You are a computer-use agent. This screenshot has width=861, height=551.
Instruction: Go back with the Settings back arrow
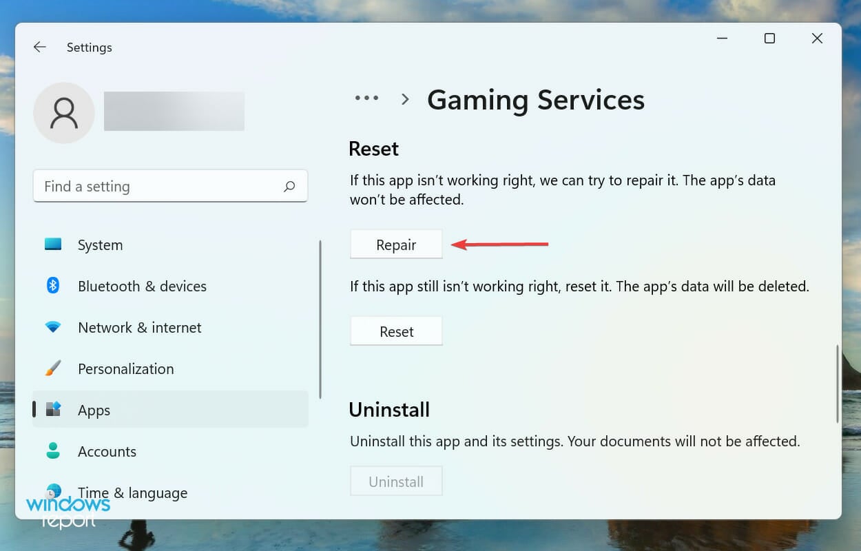(40, 47)
